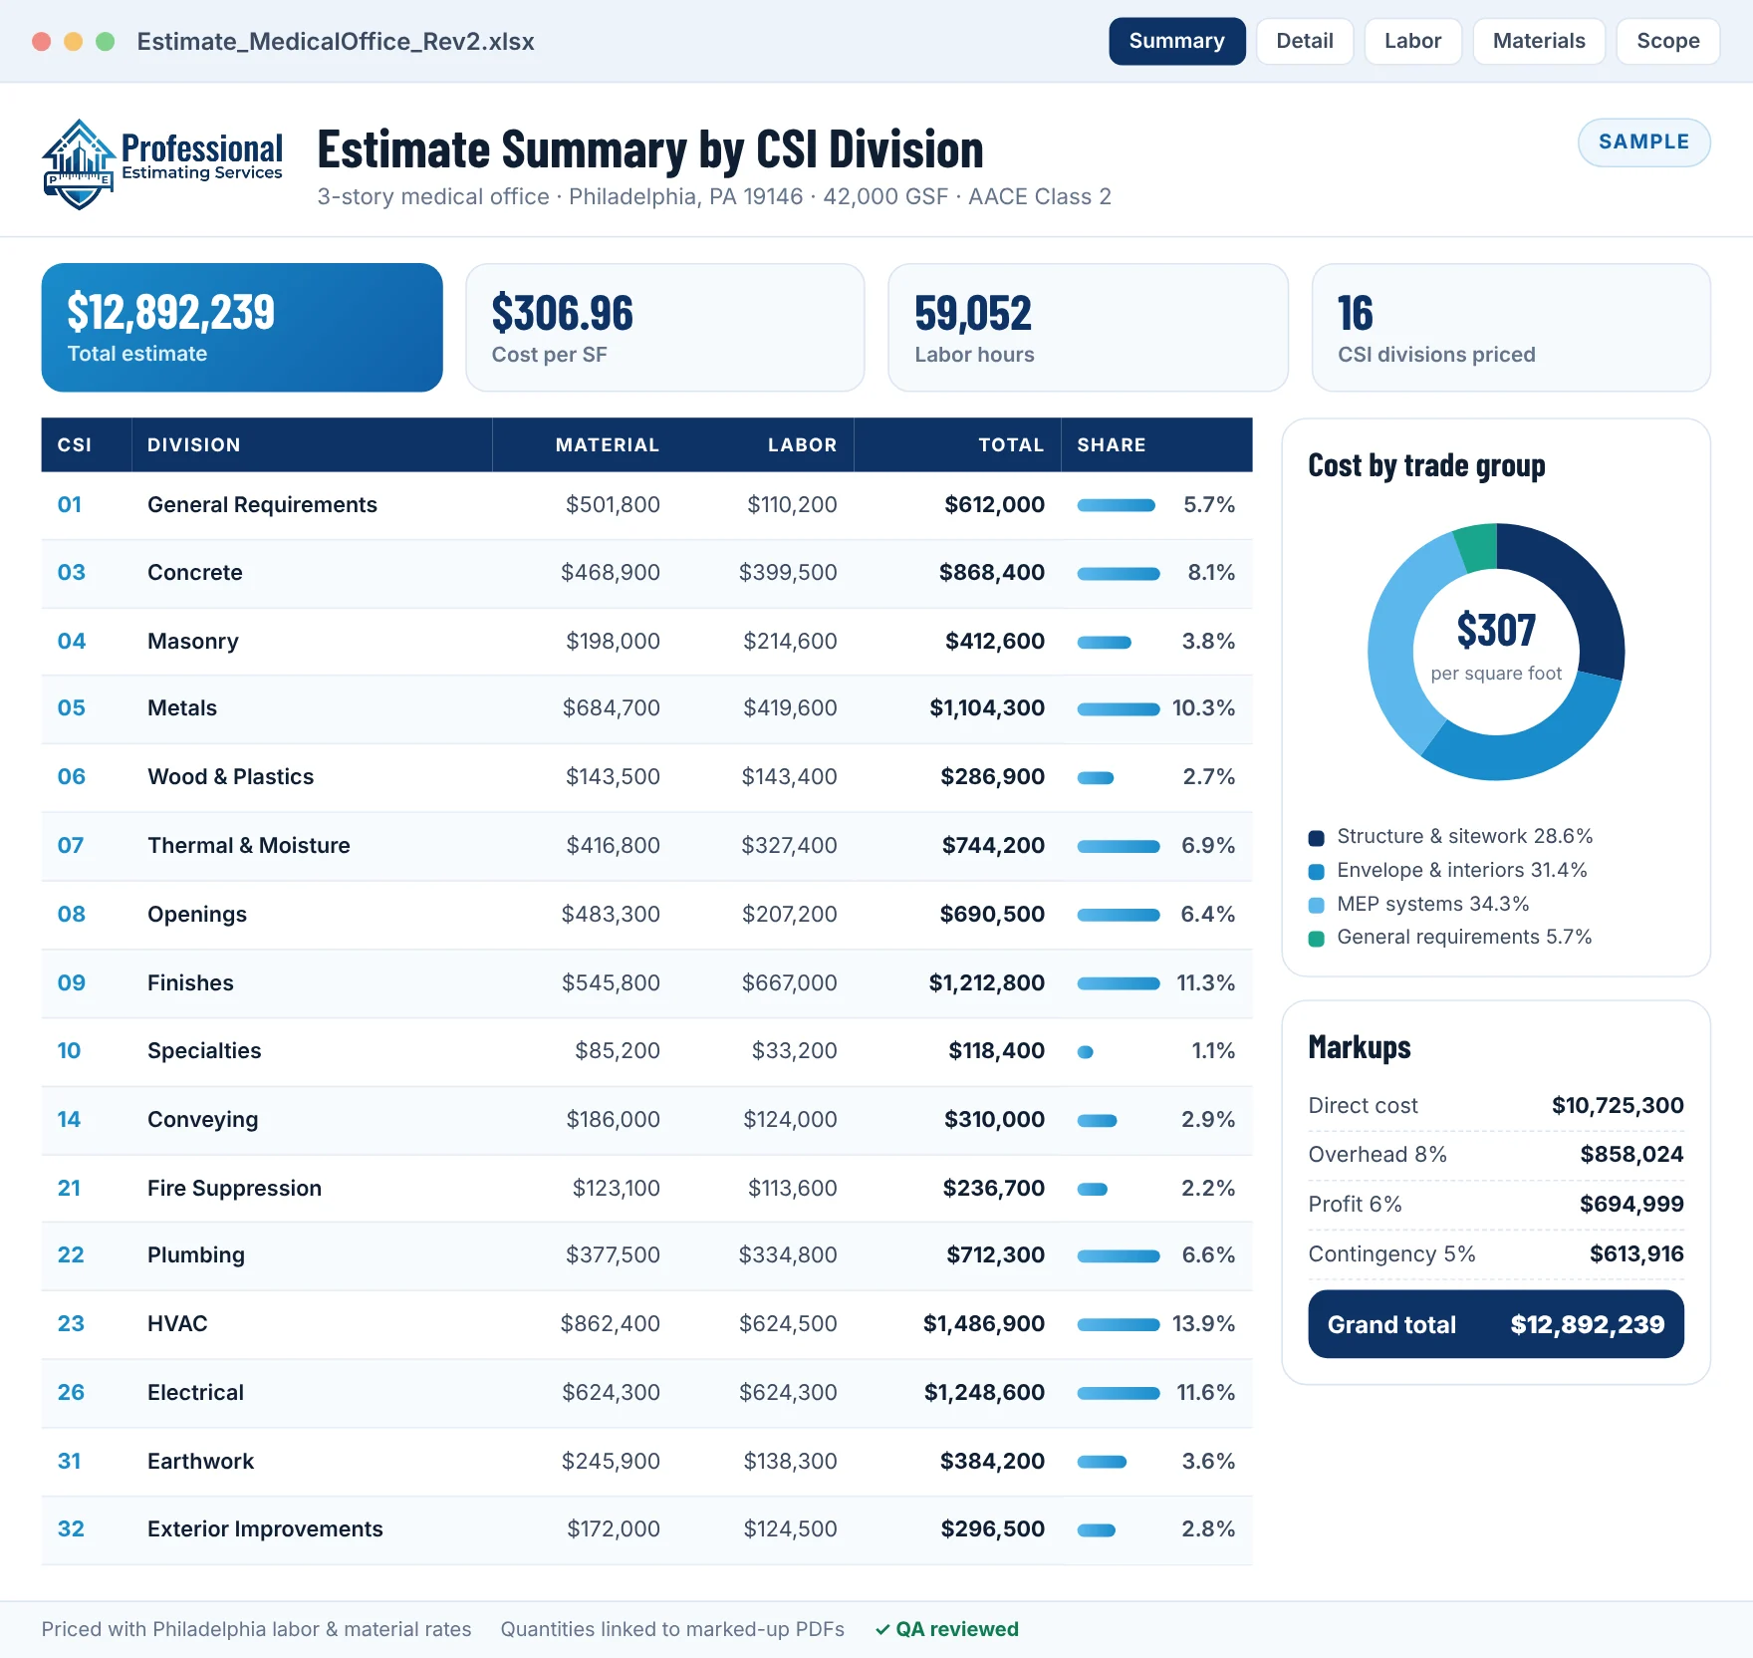This screenshot has width=1753, height=1658.
Task: Click the SAMPLE badge
Action: 1644,142
